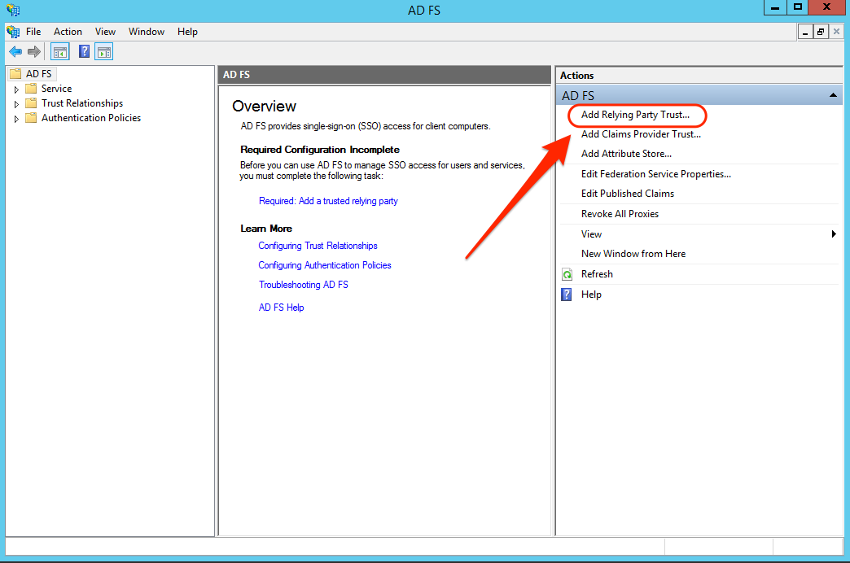This screenshot has height=563, width=850.
Task: Click the AD FS root folder icon
Action: pos(15,74)
